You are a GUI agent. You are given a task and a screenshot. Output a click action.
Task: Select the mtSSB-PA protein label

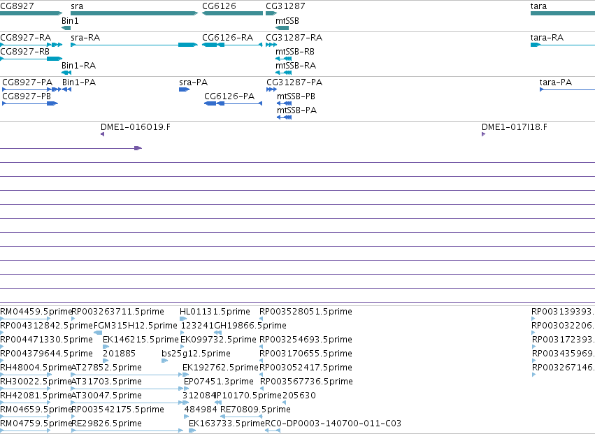pos(296,110)
